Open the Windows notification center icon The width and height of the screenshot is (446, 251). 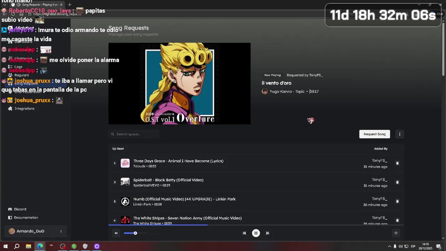pos(438,246)
